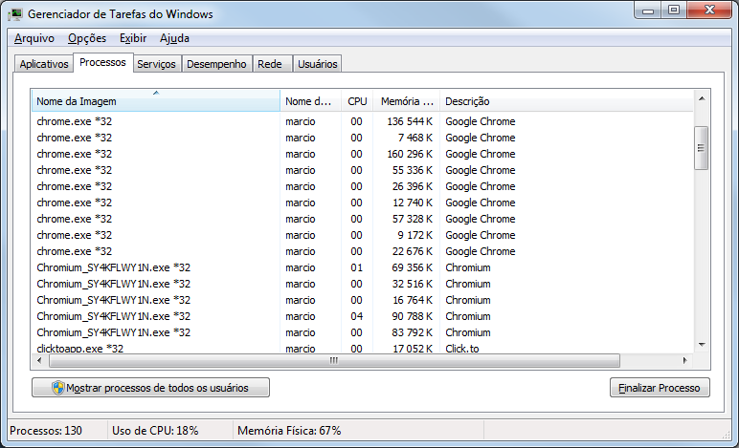The image size is (739, 448).
Task: Minimize the Task Manager window
Action: click(648, 11)
